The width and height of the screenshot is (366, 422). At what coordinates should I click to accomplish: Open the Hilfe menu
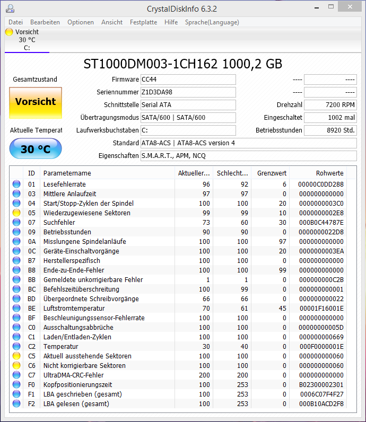pos(171,22)
